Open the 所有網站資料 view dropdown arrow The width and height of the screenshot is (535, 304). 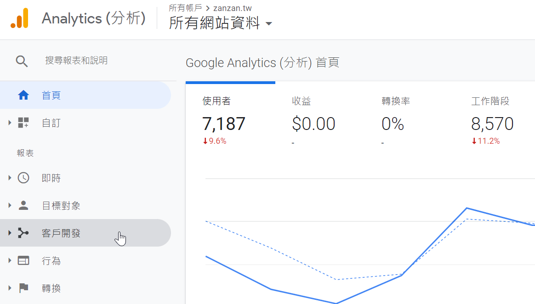(269, 23)
